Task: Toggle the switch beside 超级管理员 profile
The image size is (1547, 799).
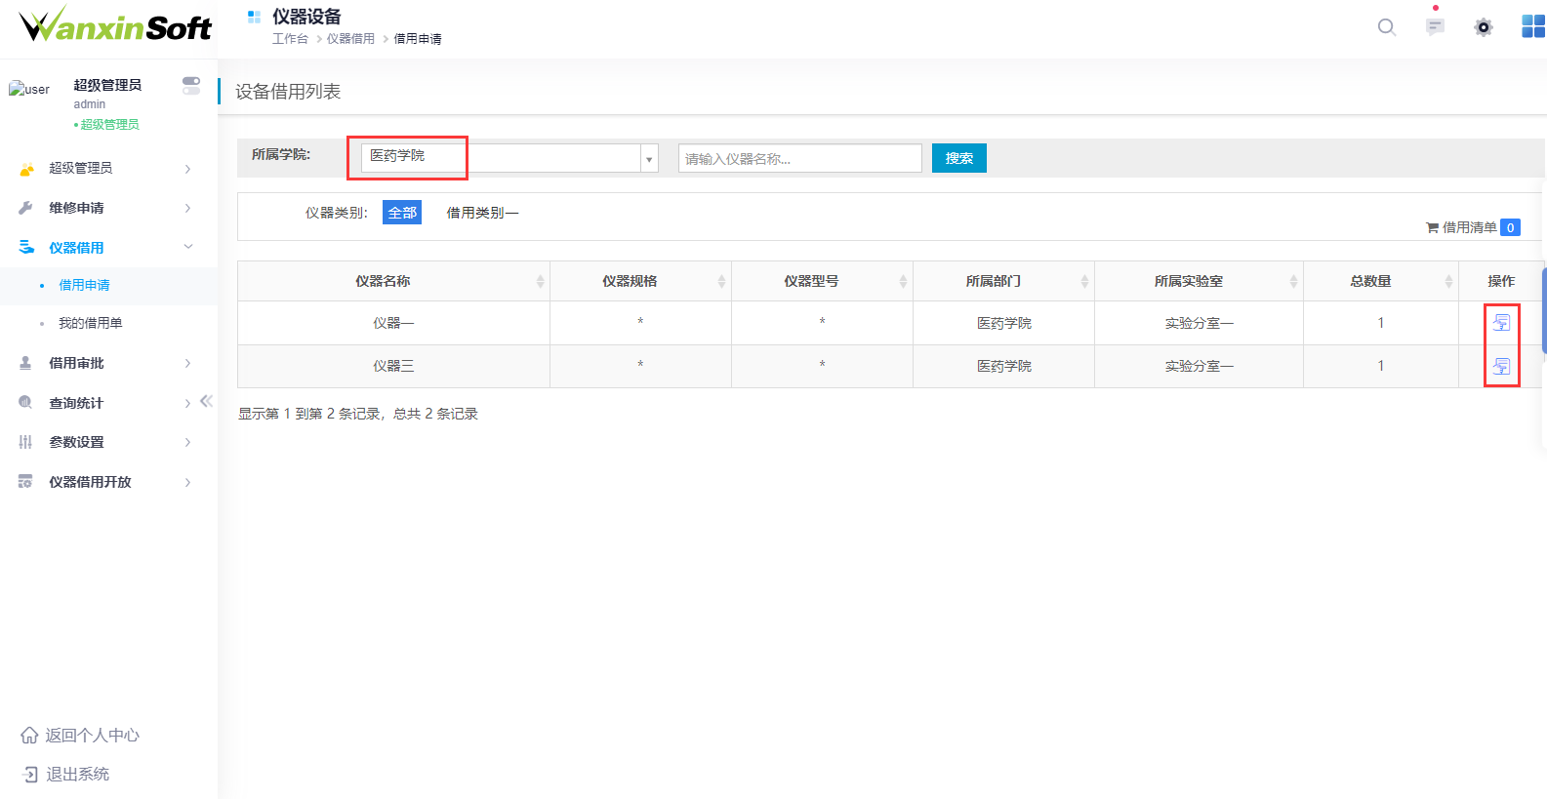Action: click(x=191, y=86)
